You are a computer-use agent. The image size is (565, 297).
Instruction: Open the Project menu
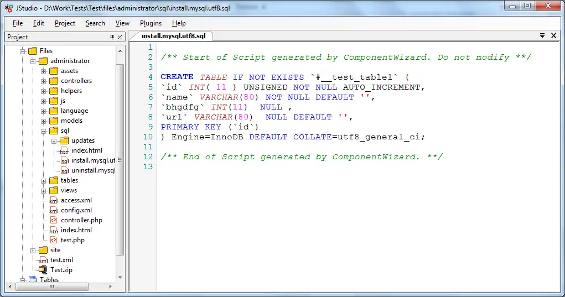(x=65, y=23)
